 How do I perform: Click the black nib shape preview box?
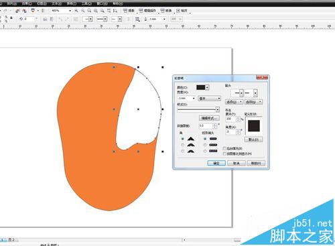(x=254, y=126)
